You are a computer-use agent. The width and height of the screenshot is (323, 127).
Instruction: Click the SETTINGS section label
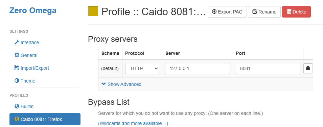19,31
